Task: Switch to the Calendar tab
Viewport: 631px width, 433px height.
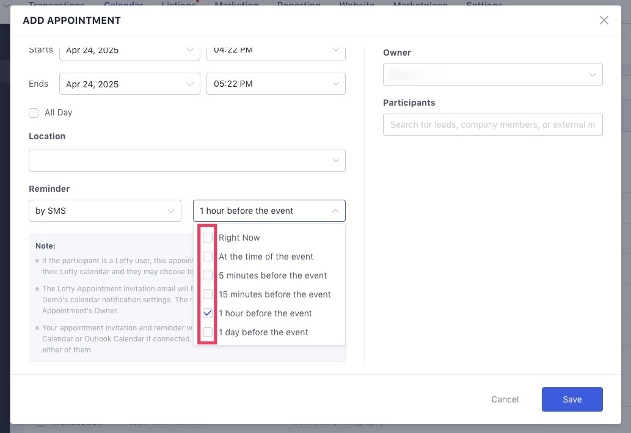Action: (x=123, y=5)
